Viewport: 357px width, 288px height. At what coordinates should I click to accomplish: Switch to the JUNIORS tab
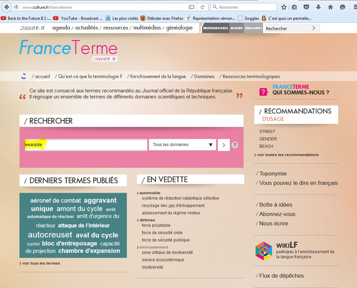(236, 28)
